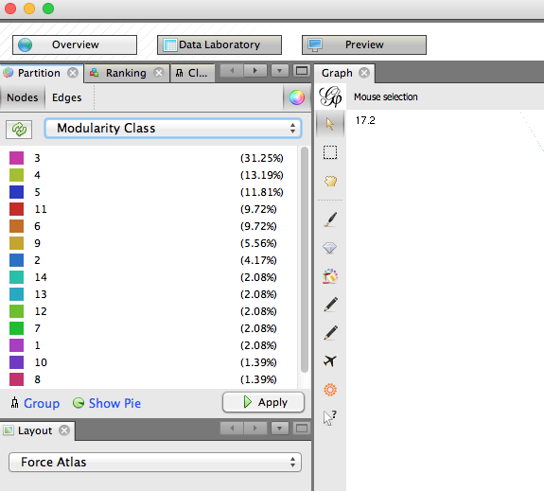Select partition row 1 (2.08%)
Image resolution: width=544 pixels, height=491 pixels.
(149, 345)
